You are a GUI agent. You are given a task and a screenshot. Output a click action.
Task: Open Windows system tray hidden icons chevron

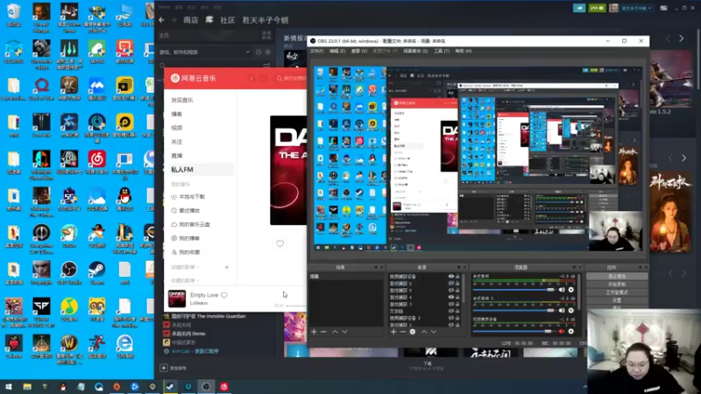(x=584, y=387)
